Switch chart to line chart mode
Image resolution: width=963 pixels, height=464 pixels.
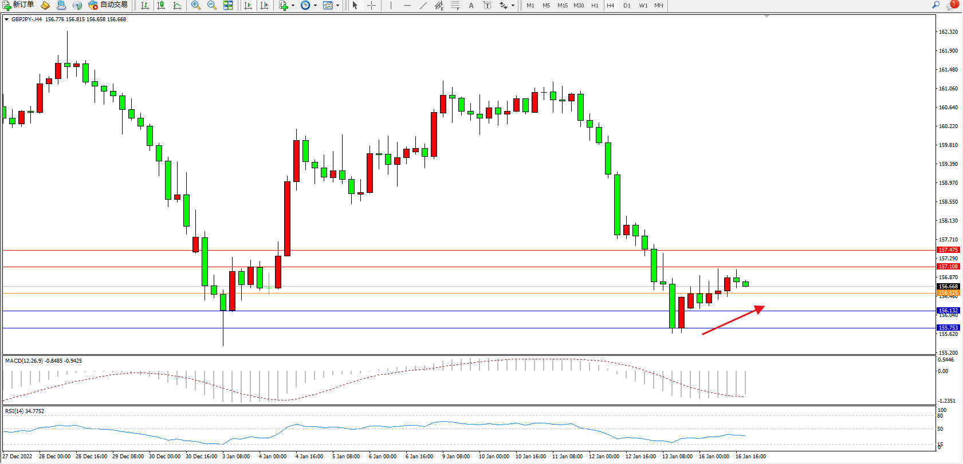coord(177,5)
